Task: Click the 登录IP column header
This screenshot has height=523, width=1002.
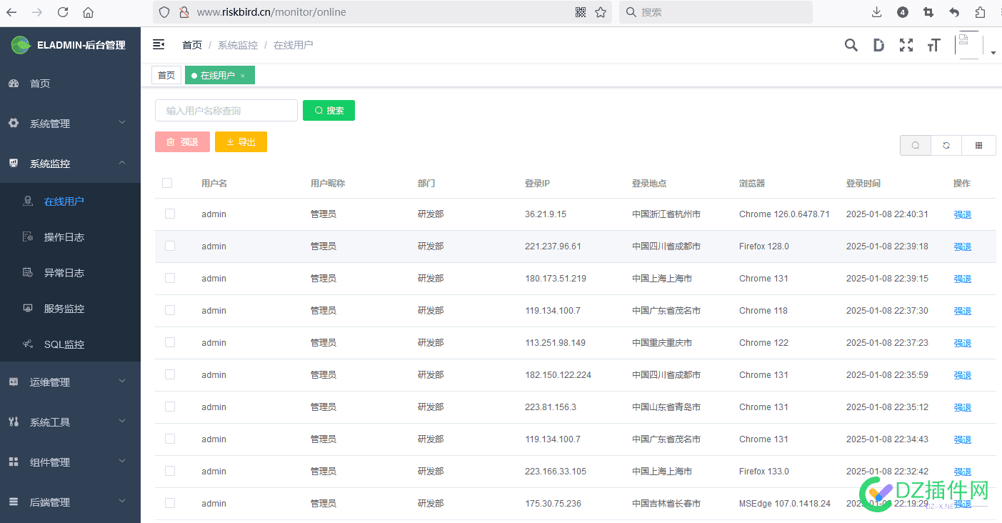Action: (537, 184)
